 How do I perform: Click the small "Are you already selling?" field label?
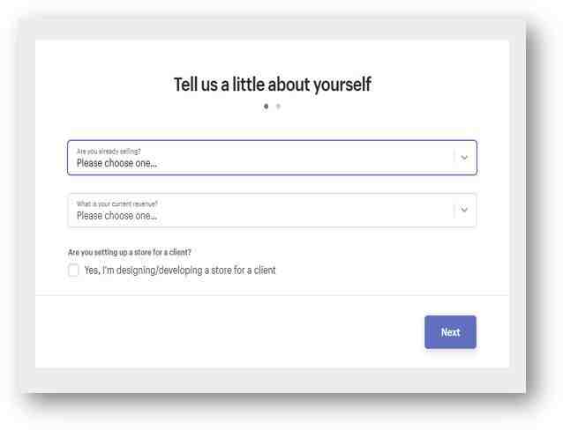pyautogui.click(x=109, y=152)
